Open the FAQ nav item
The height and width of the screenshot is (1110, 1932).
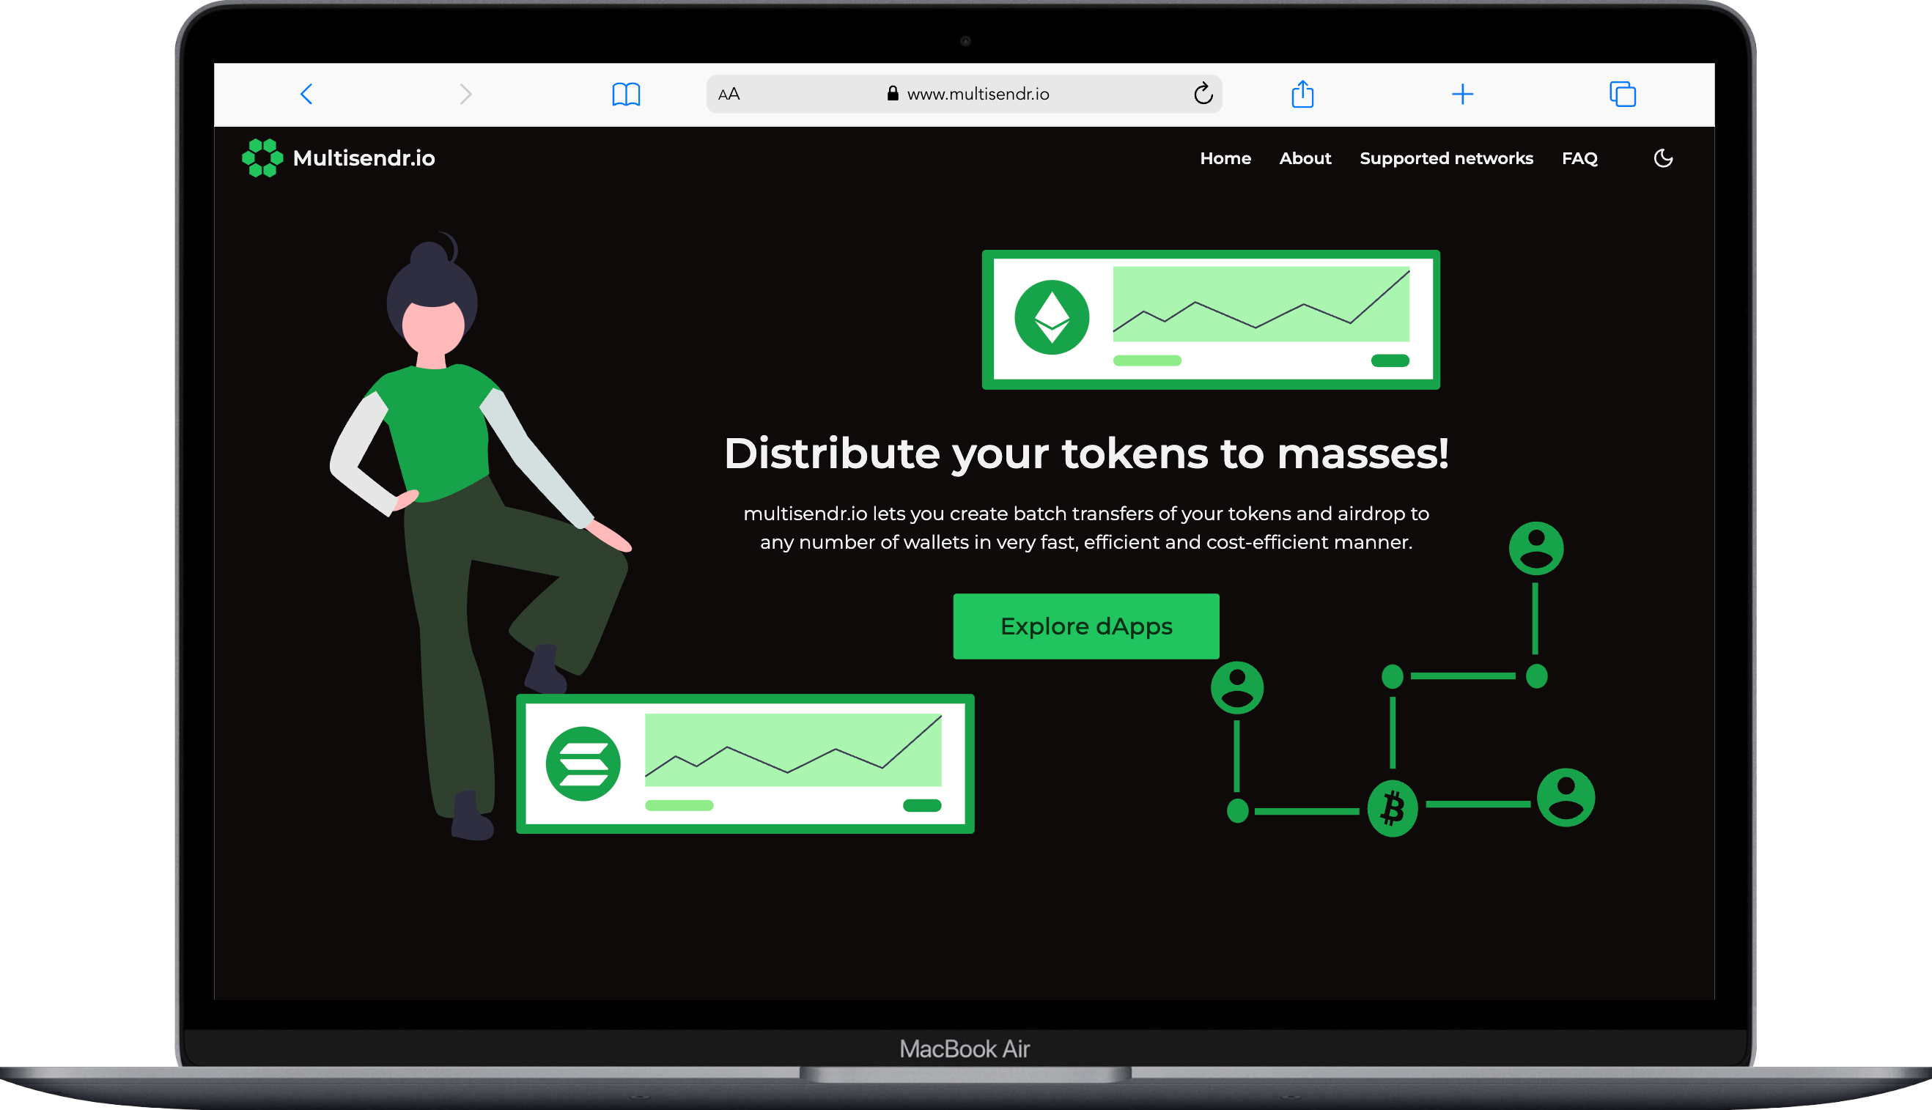[x=1579, y=158]
